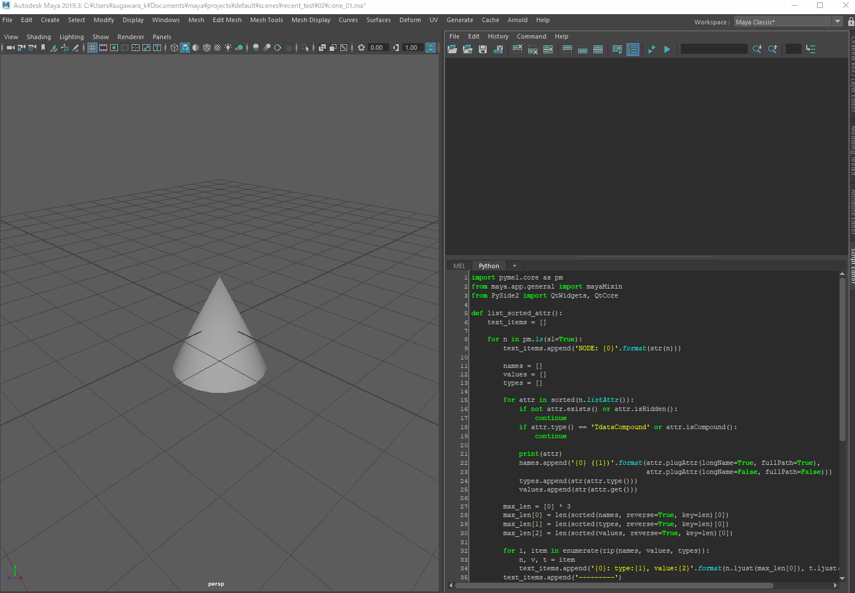Click the Execute All icon
This screenshot has width=855, height=593.
tap(651, 49)
